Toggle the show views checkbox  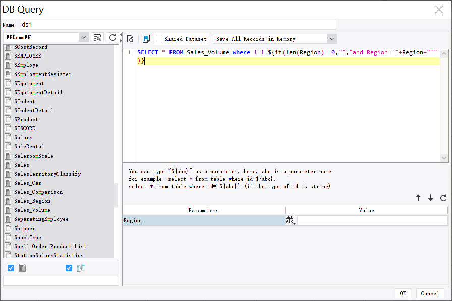[x=69, y=268]
